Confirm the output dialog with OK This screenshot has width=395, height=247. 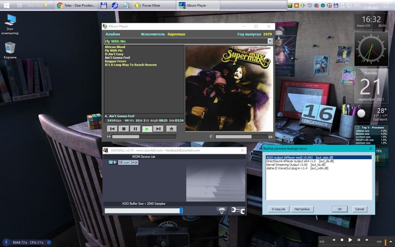click(x=339, y=209)
